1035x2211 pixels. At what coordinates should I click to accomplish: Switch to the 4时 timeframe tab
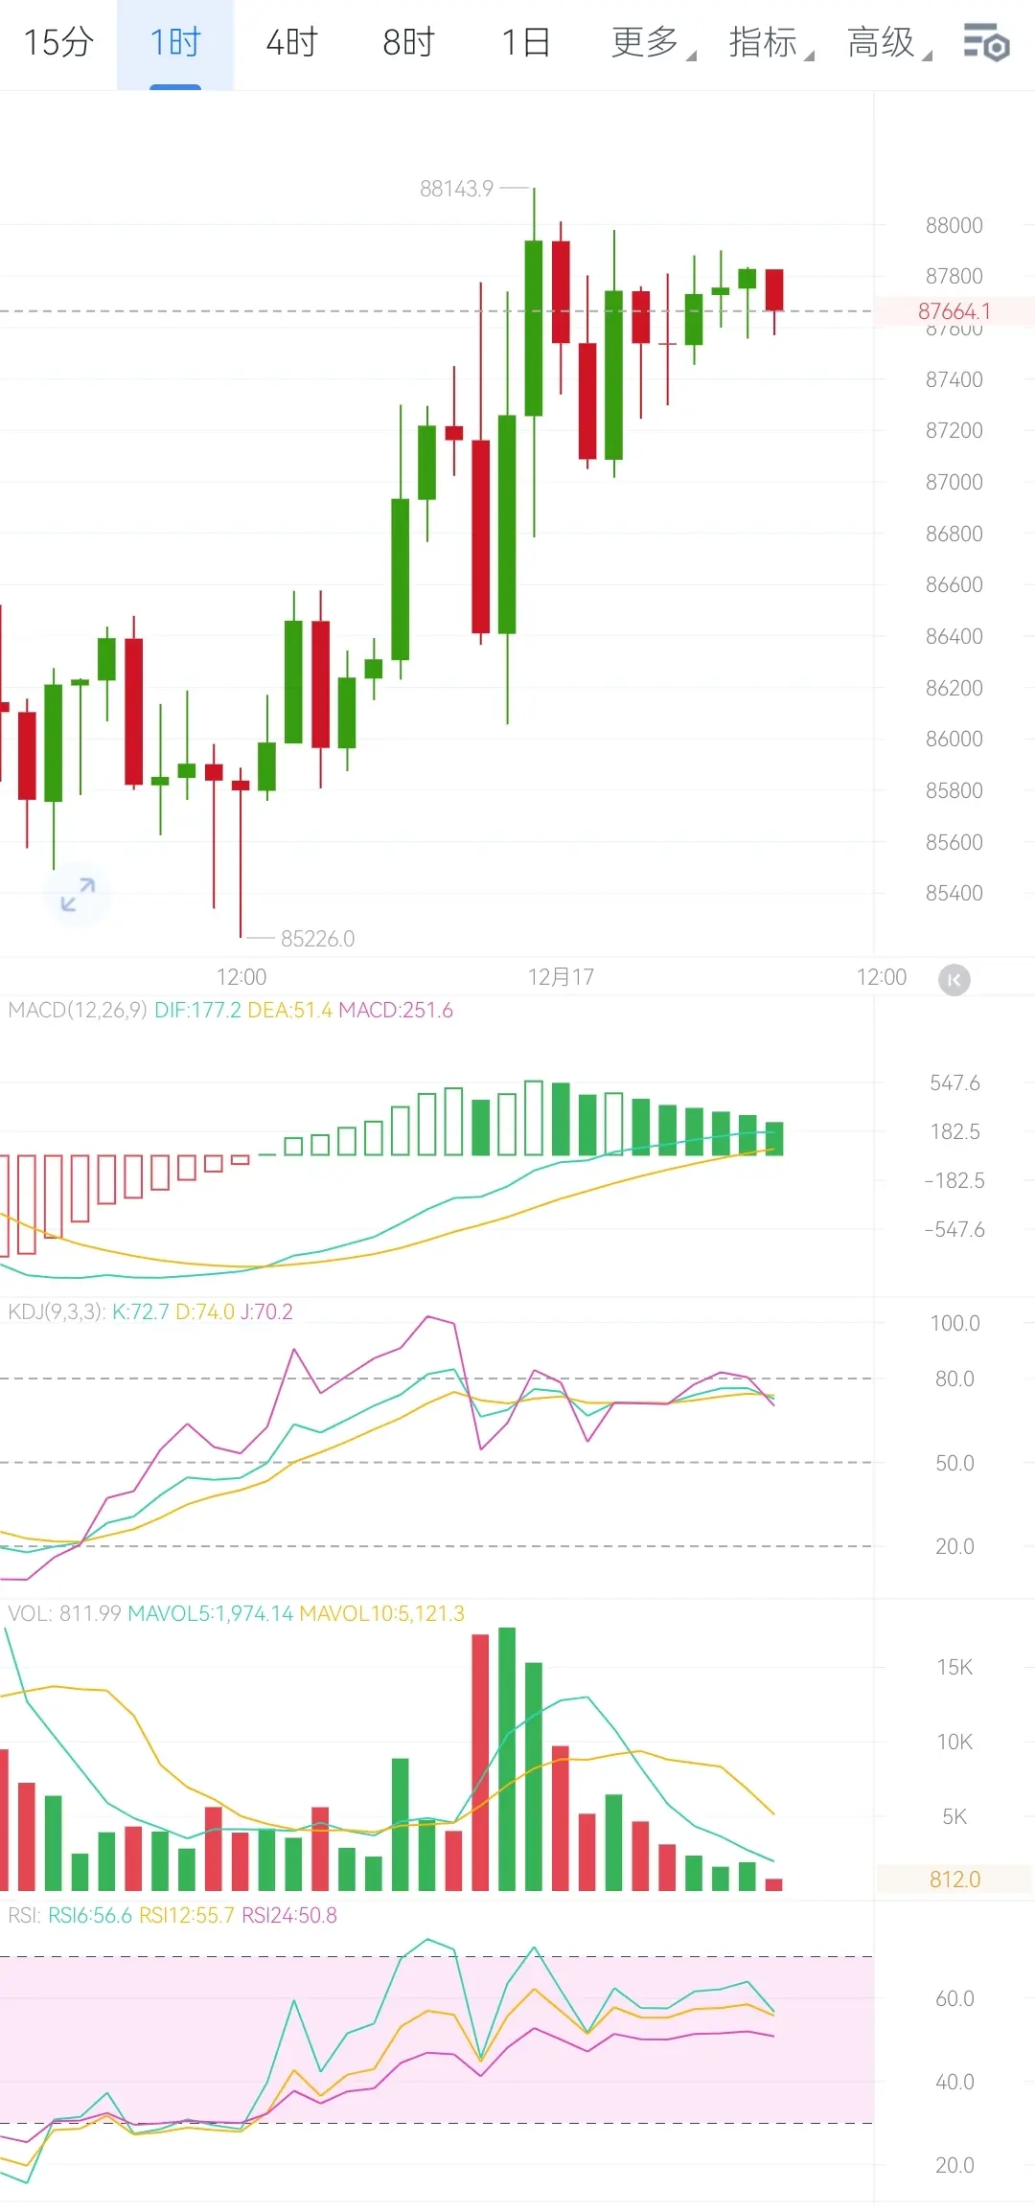click(291, 42)
